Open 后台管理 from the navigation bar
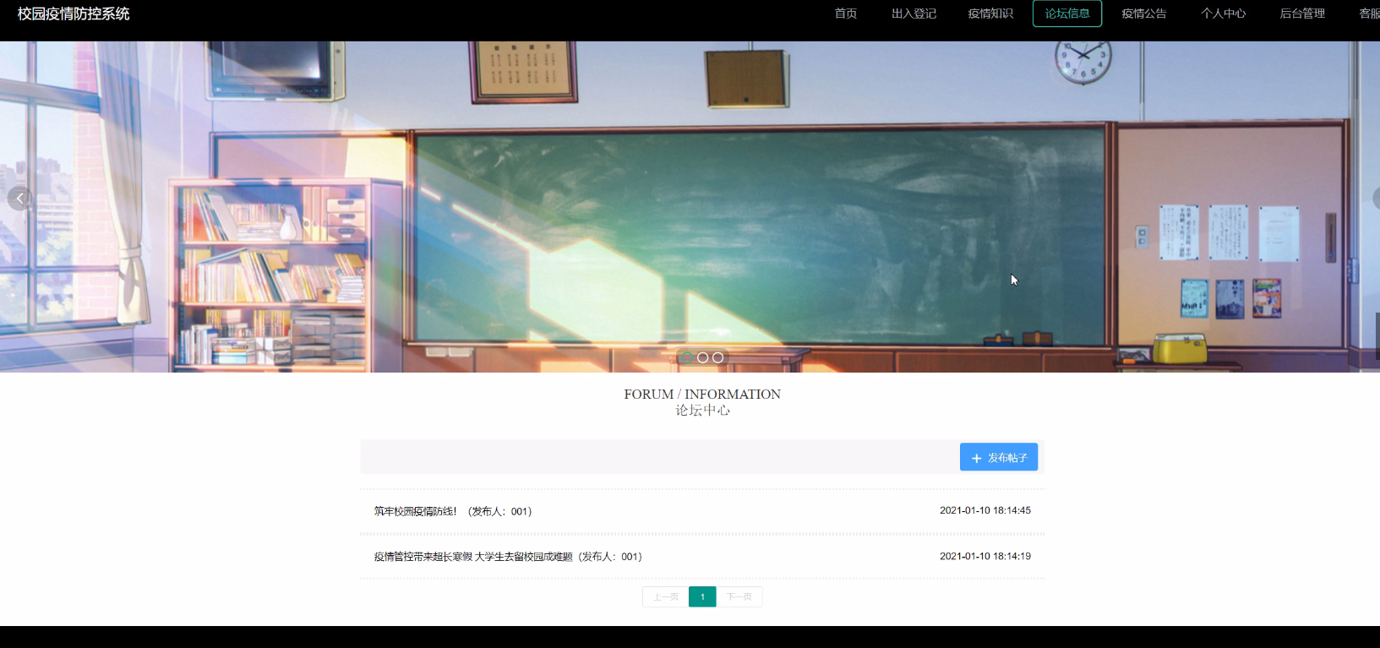This screenshot has width=1380, height=648. click(1301, 14)
